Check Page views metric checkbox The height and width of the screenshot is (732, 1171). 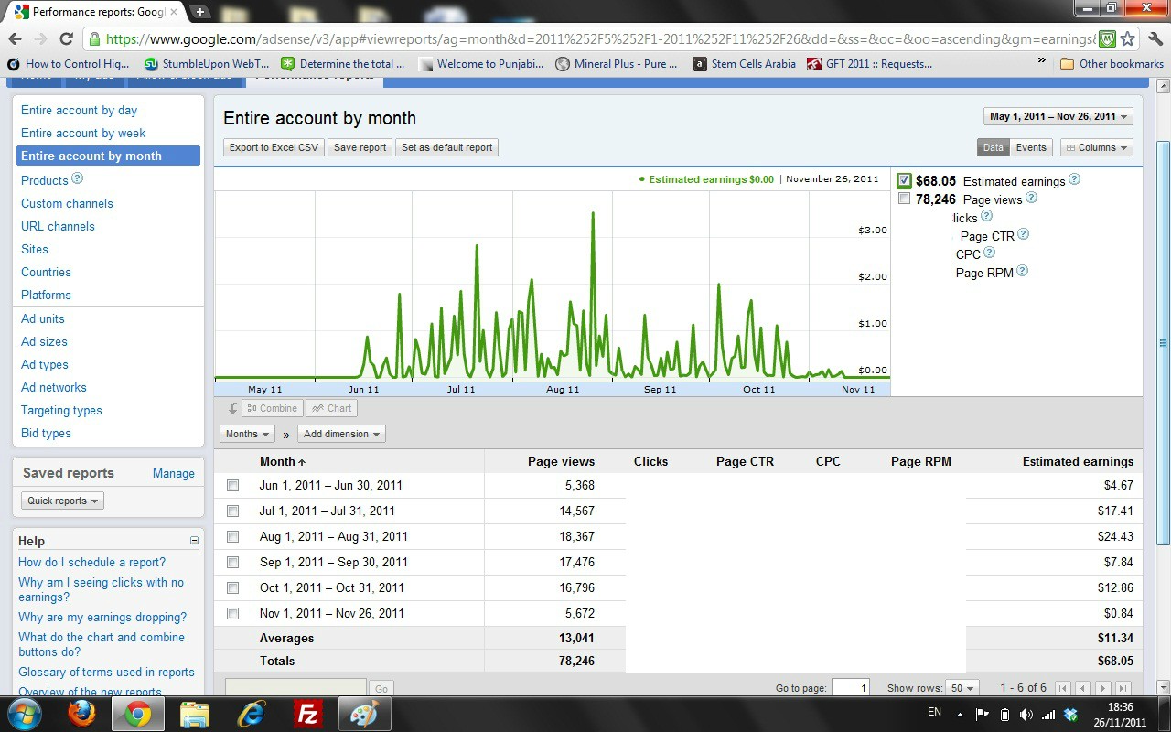tap(904, 199)
